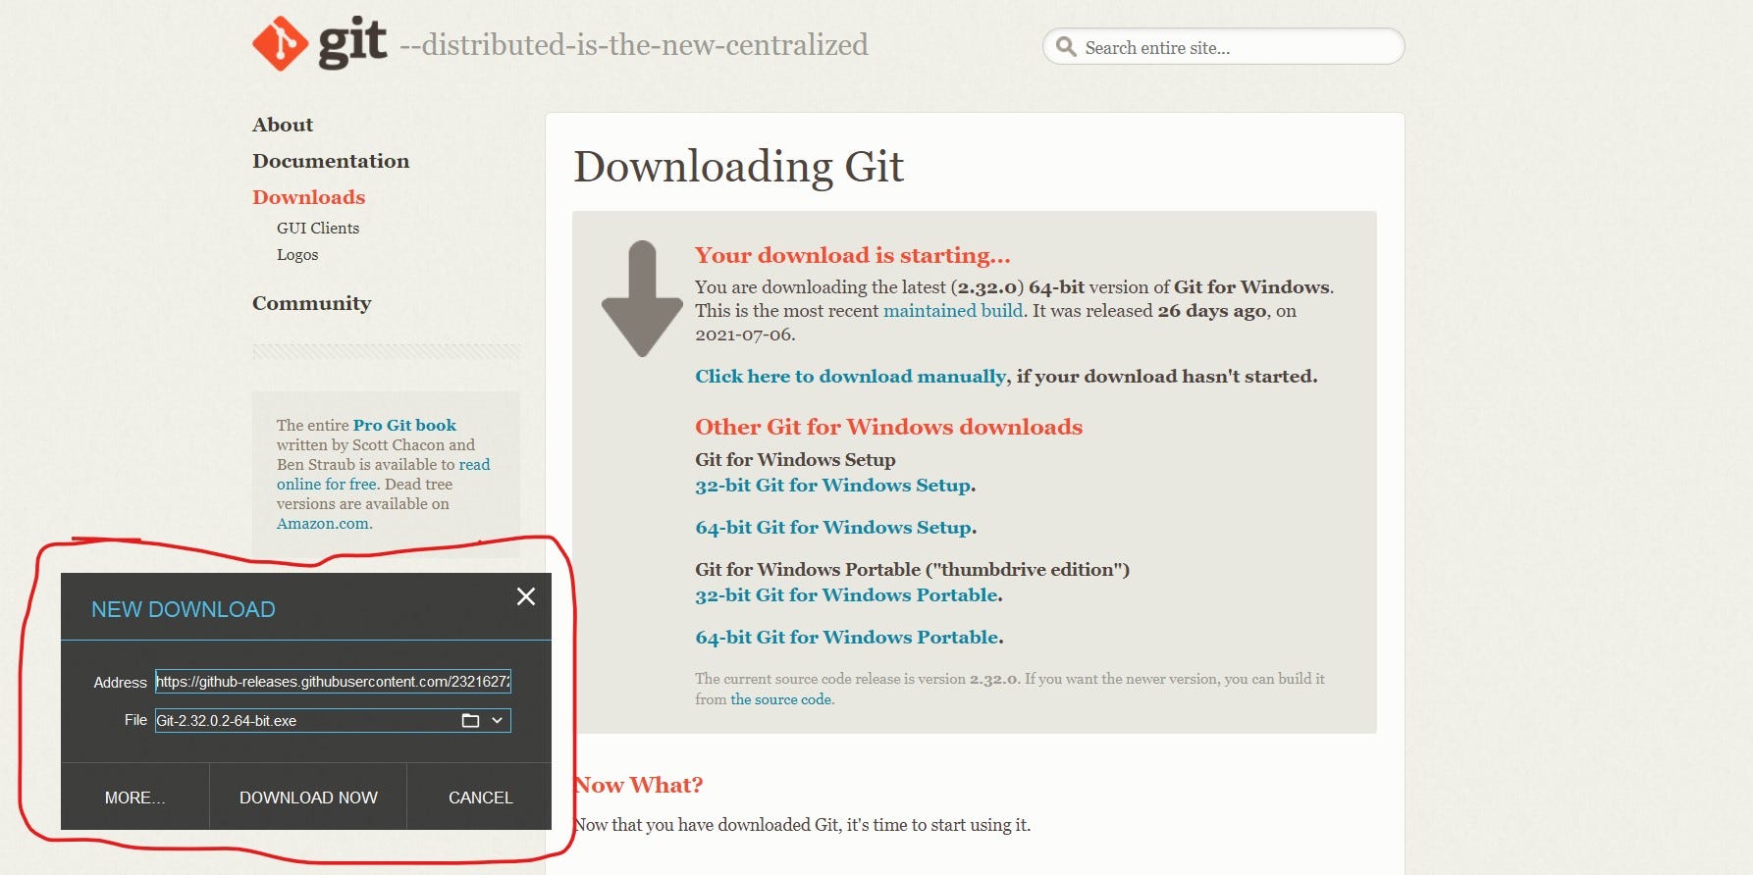Click the DOWNLOAD NOW button

click(x=308, y=798)
